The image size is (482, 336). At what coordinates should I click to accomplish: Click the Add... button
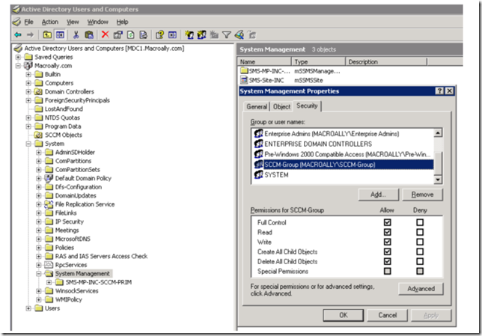pos(378,194)
